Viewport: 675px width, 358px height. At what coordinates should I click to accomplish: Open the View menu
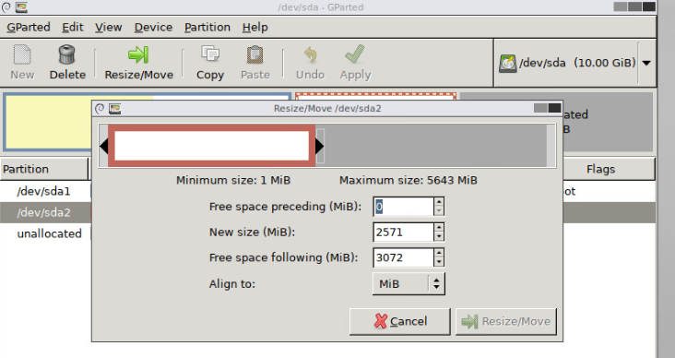point(109,27)
